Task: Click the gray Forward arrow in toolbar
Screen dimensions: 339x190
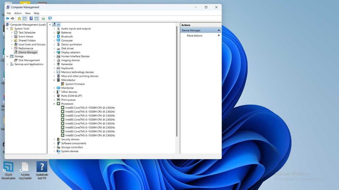Action: pyautogui.click(x=13, y=19)
